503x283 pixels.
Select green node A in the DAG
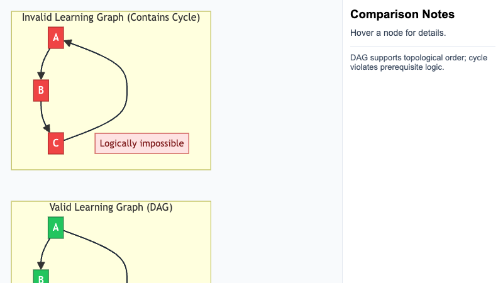[56, 228]
